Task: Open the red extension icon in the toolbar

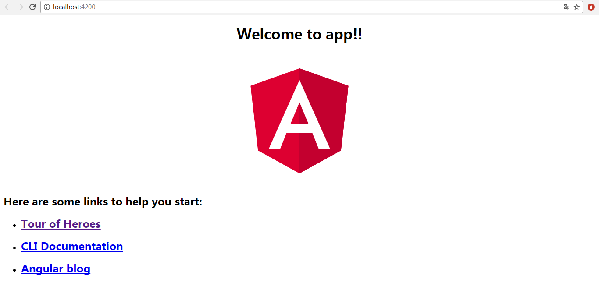Action: (x=591, y=7)
